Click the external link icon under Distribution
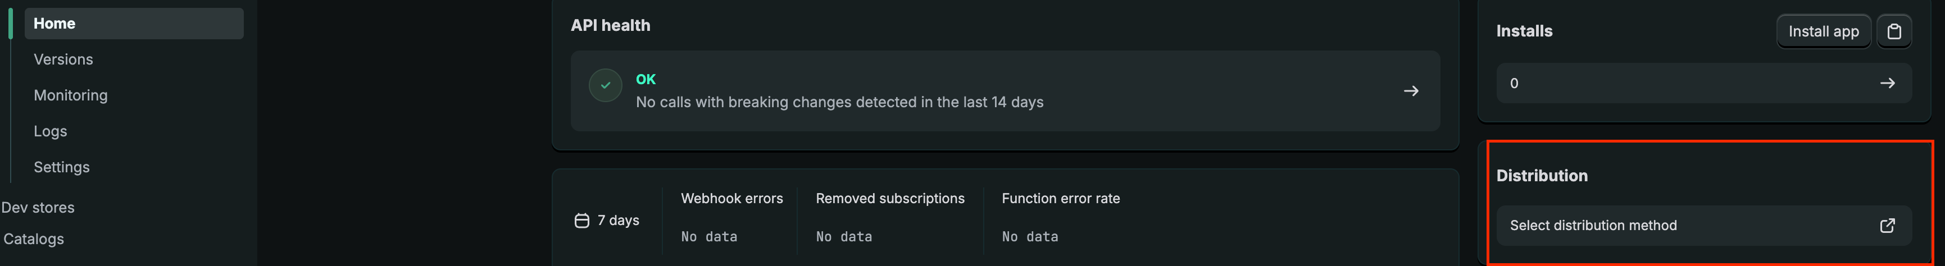Screen dimensions: 1945x266 point(1887,225)
